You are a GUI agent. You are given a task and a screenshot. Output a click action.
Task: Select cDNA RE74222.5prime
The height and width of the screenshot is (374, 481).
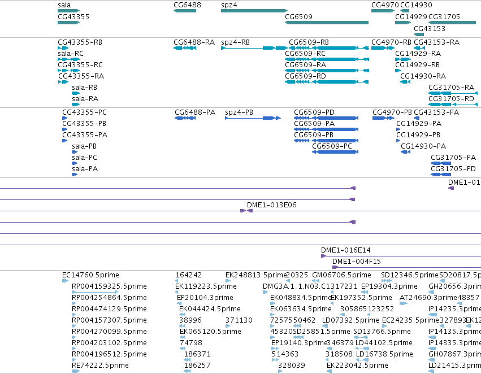[x=100, y=366]
